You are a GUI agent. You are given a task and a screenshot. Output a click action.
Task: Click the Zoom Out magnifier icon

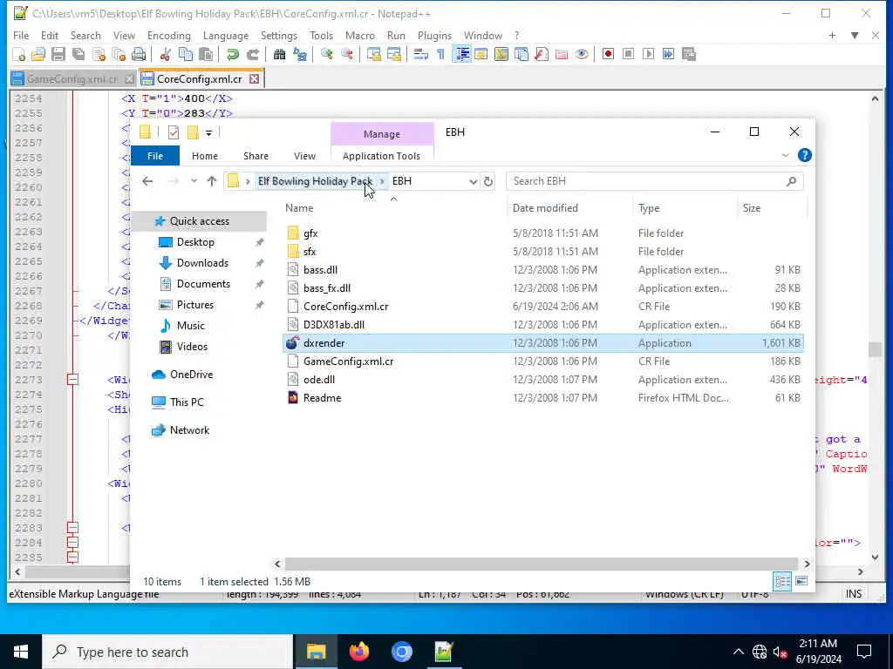(x=346, y=55)
